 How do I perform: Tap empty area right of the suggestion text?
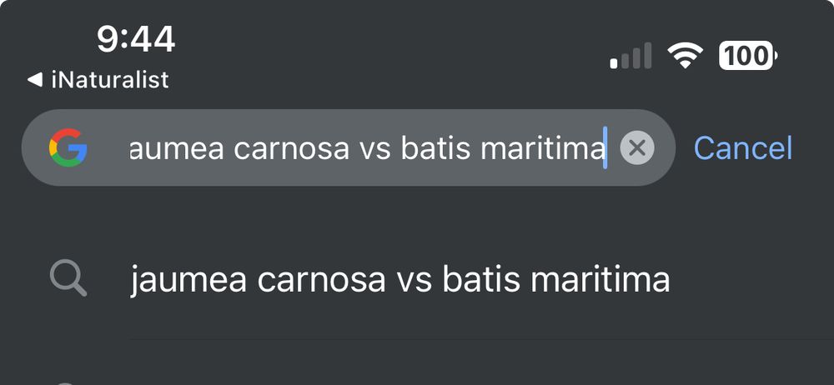pyautogui.click(x=751, y=280)
